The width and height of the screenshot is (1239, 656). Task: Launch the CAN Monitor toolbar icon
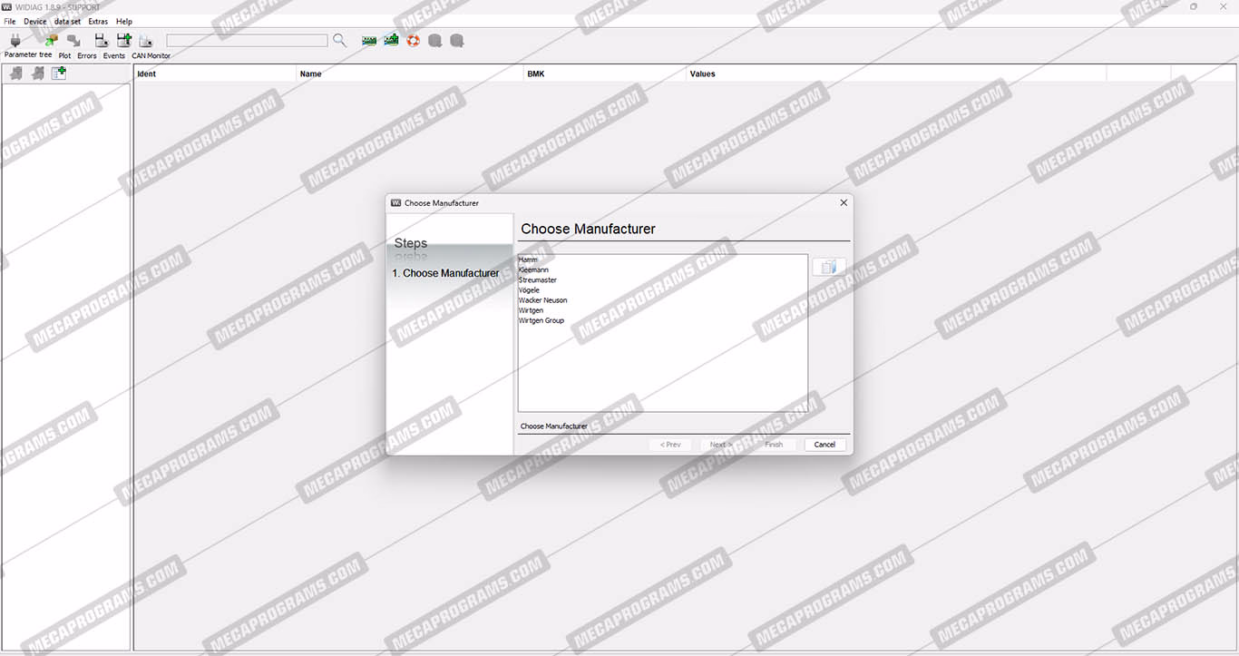coord(146,41)
